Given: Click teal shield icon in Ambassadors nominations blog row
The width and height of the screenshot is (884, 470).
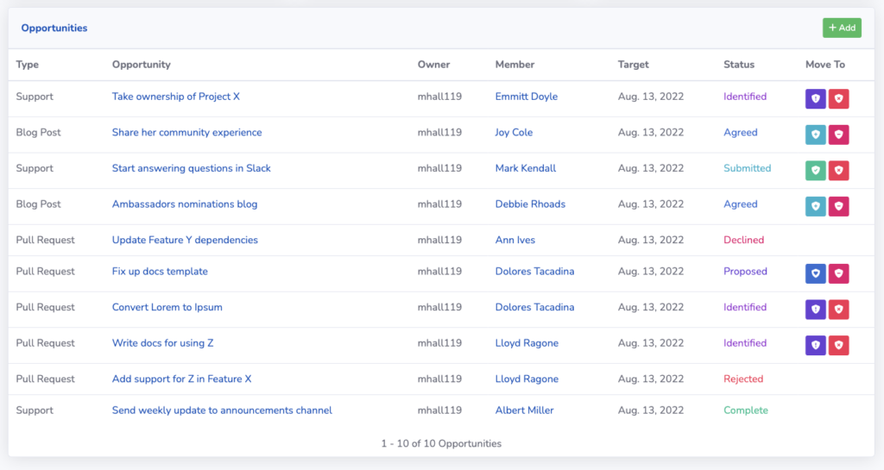Looking at the screenshot, I should pos(815,206).
